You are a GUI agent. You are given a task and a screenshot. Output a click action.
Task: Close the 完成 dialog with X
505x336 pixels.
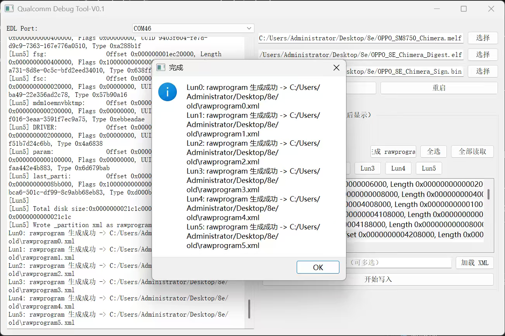(336, 68)
